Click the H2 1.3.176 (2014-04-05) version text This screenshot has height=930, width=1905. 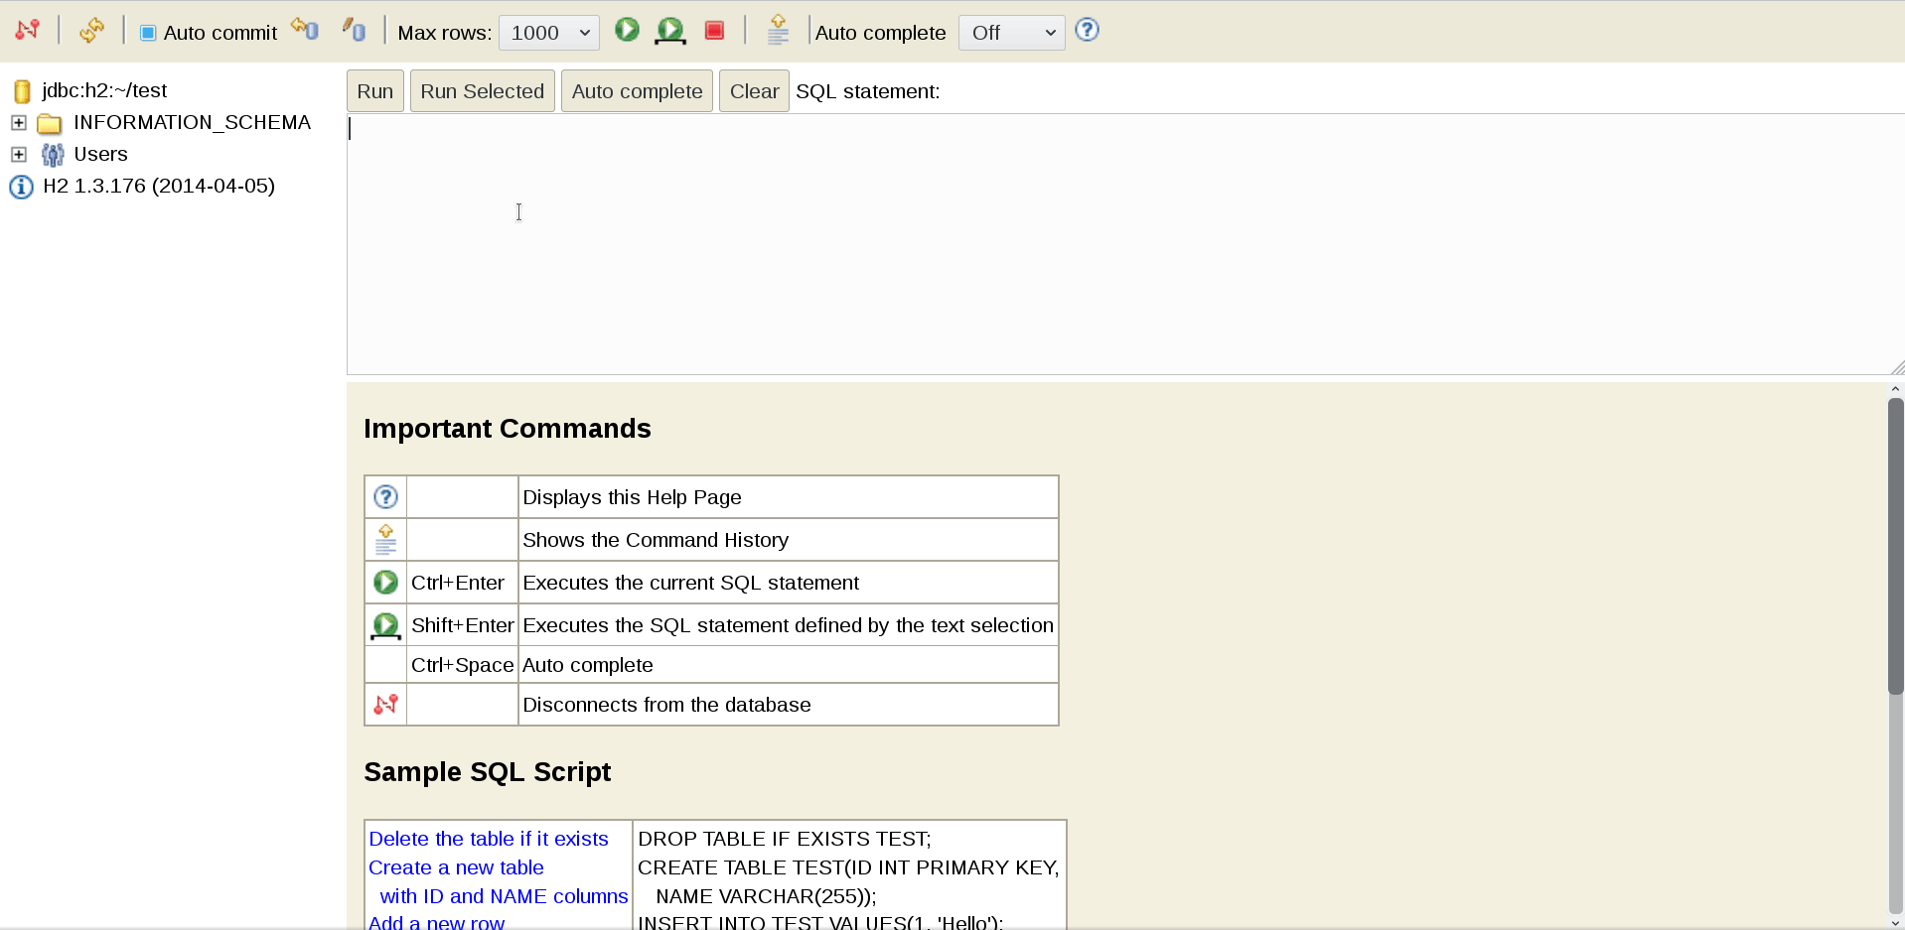coord(159,186)
